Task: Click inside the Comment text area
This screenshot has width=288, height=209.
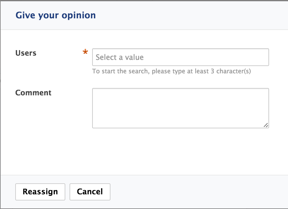Action: tap(181, 108)
